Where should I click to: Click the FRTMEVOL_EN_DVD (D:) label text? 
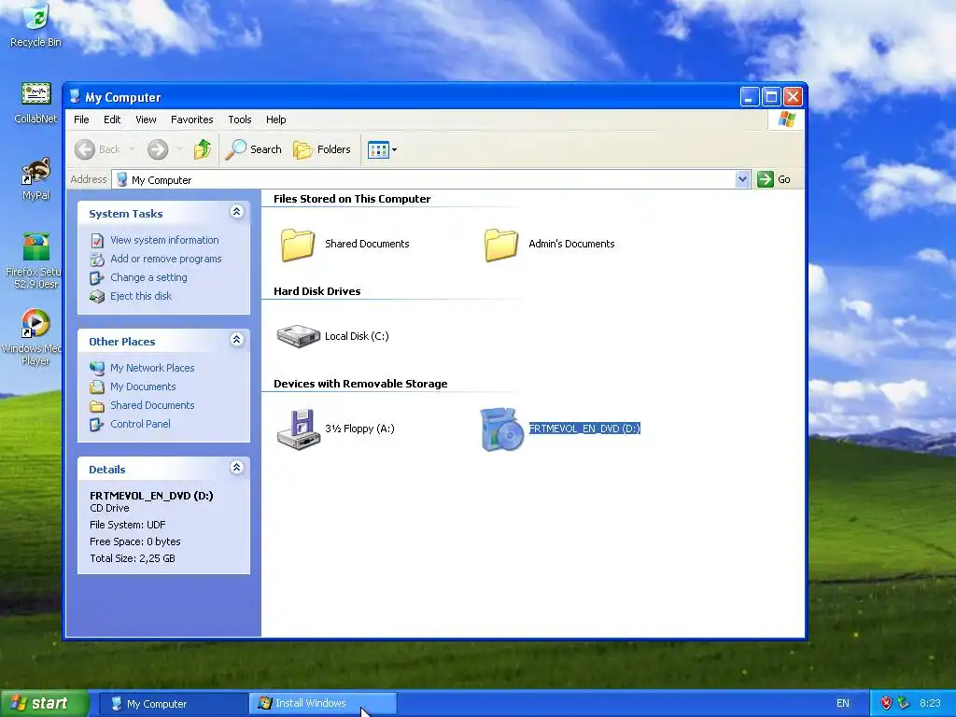tap(584, 429)
